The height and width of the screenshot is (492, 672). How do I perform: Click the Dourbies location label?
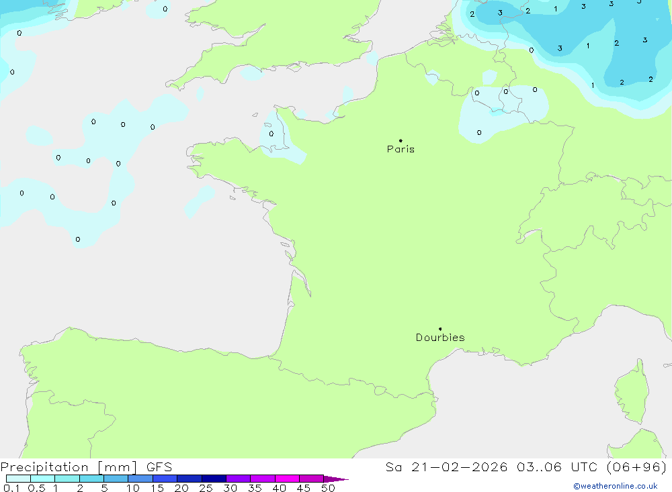coord(440,338)
